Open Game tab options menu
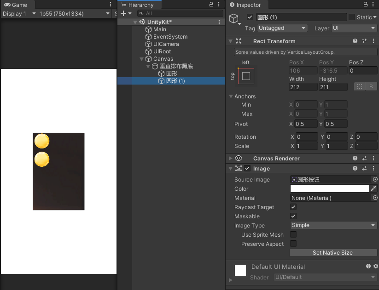 pyautogui.click(x=111, y=4)
